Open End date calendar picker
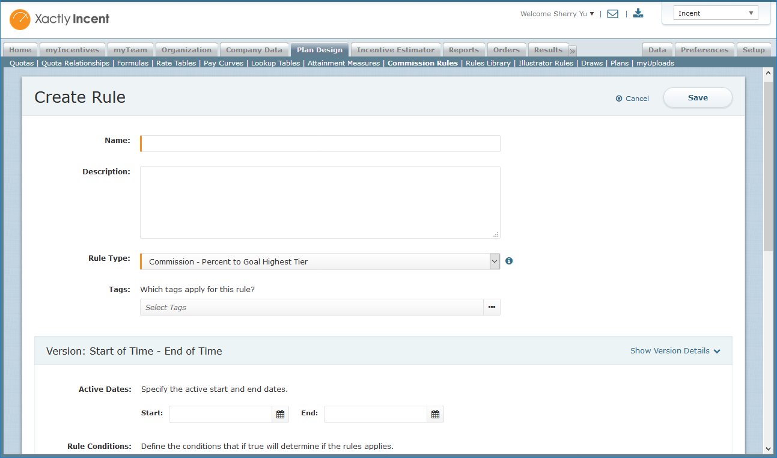Screen dimensions: 777x458 435,414
